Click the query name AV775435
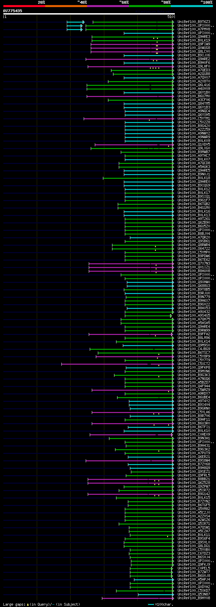The height and width of the screenshot is (607, 216). [x=13, y=11]
